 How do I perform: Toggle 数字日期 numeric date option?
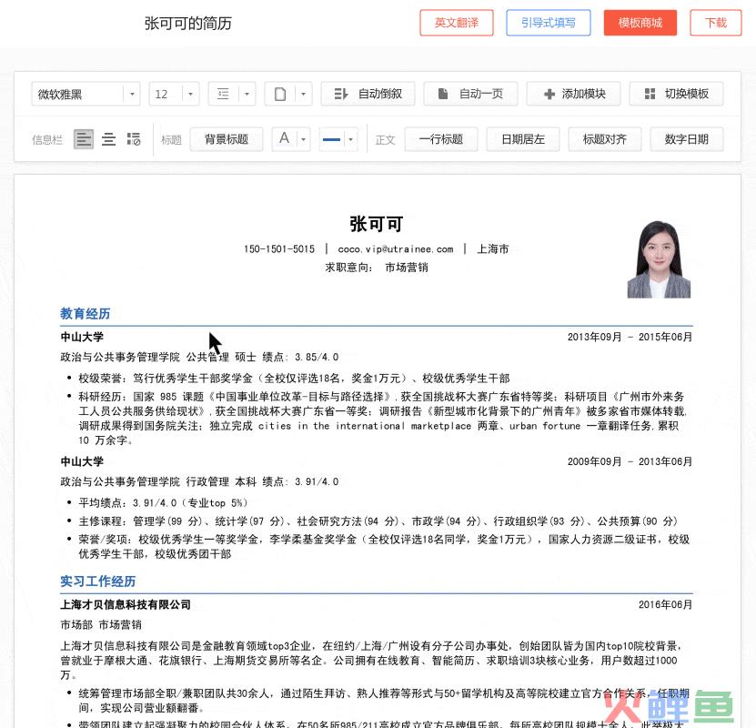687,139
